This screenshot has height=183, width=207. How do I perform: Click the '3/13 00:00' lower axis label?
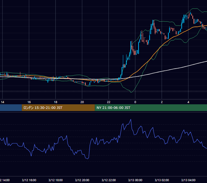coord(135,180)
